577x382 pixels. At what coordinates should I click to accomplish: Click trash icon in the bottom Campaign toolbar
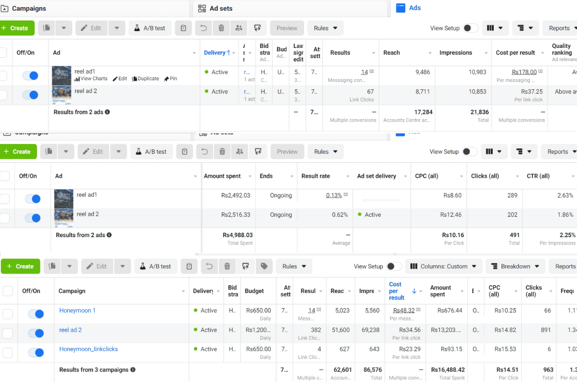227,266
